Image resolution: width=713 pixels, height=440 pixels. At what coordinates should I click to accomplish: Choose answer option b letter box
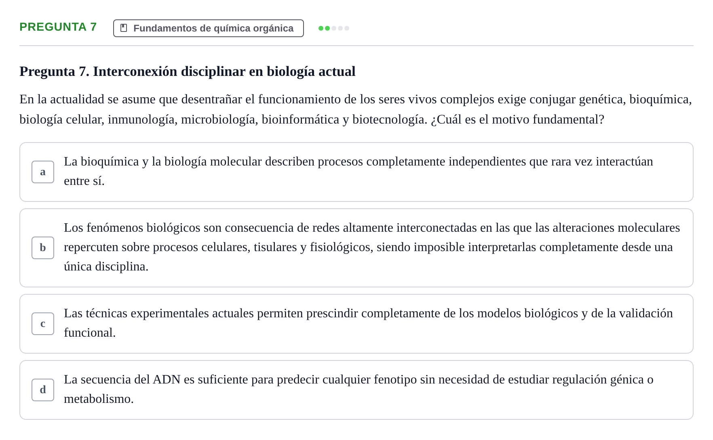[x=43, y=248]
